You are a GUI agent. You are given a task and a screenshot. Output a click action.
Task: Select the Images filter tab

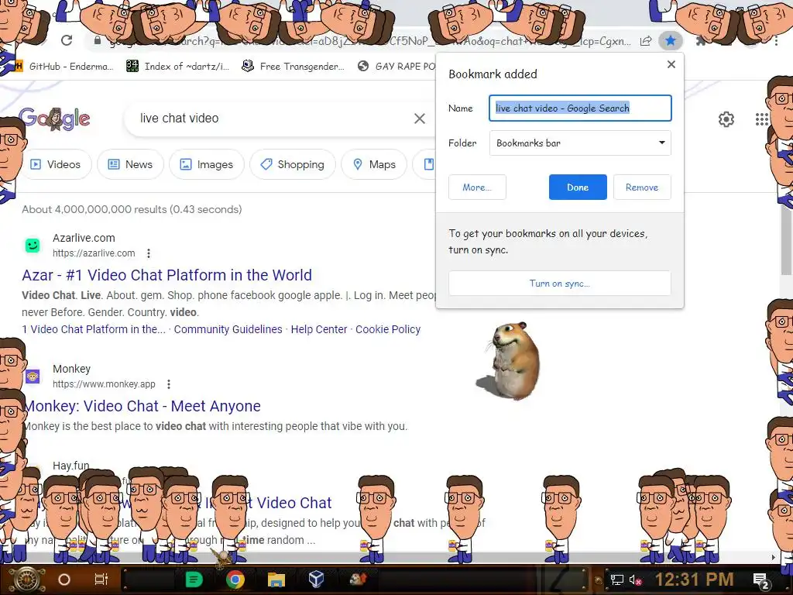(206, 164)
